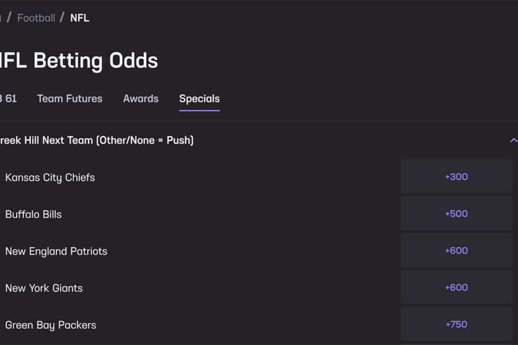Open the Football breadcrumb link

coord(36,18)
